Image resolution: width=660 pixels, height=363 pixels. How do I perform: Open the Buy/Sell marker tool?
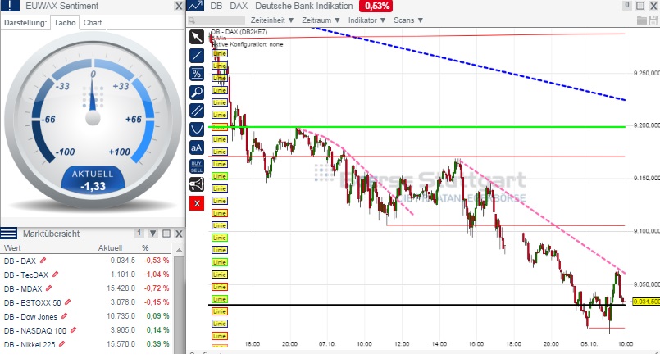tap(197, 166)
